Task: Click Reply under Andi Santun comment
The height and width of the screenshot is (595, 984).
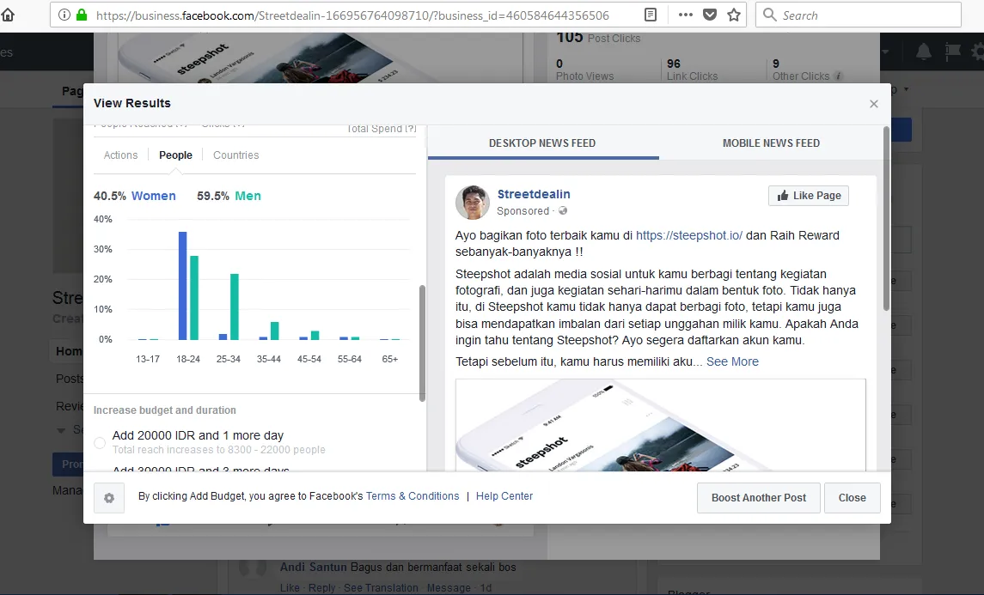Action: (x=322, y=587)
